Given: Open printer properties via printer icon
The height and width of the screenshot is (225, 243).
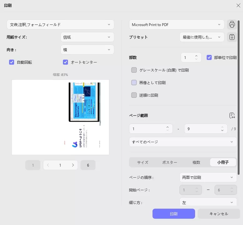Looking at the screenshot, I should pos(232,24).
